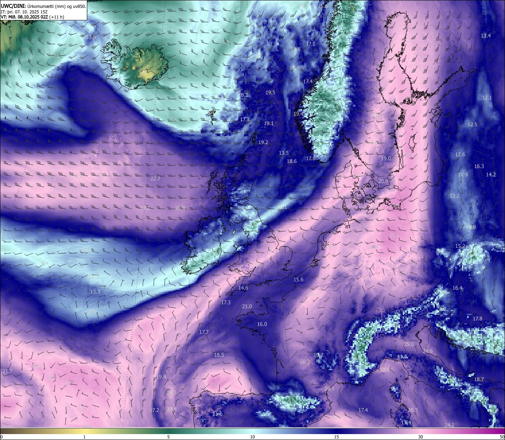Select the 20.9 value near Denmark
Screen dimensions: 505x440
(x=383, y=182)
